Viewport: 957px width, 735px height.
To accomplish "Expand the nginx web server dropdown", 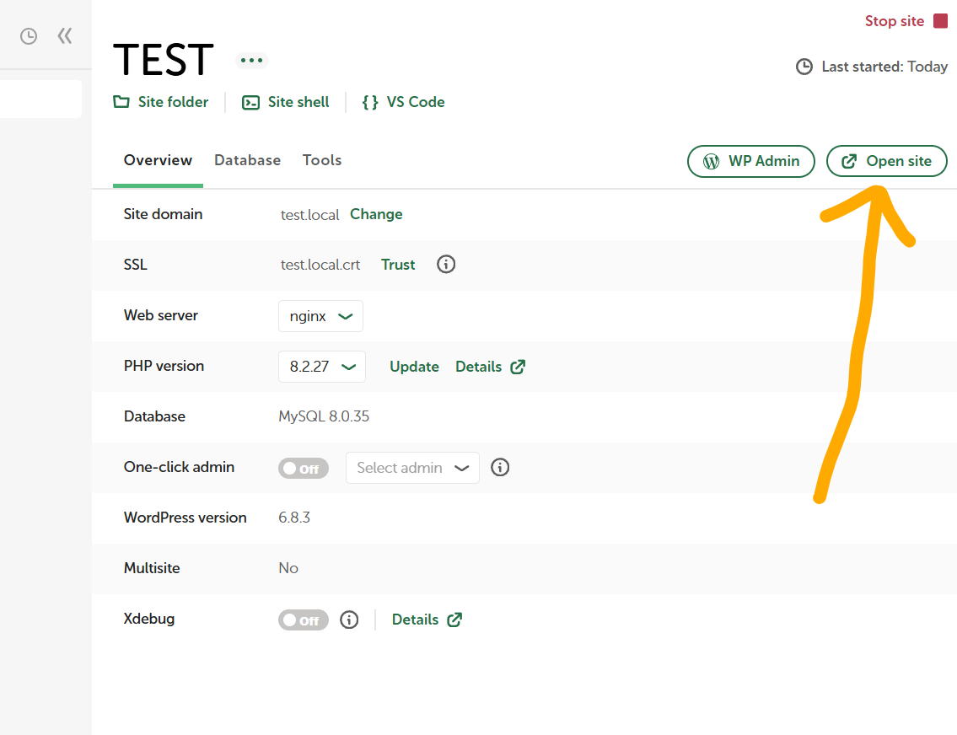I will (x=320, y=316).
